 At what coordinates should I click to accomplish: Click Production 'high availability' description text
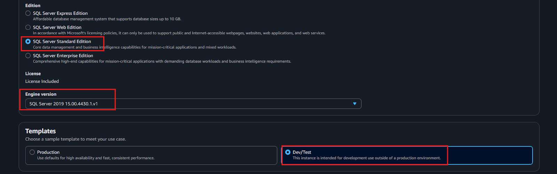pos(96,158)
